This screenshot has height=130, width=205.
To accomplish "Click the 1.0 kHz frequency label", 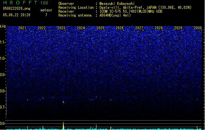I will pos(3,58).
